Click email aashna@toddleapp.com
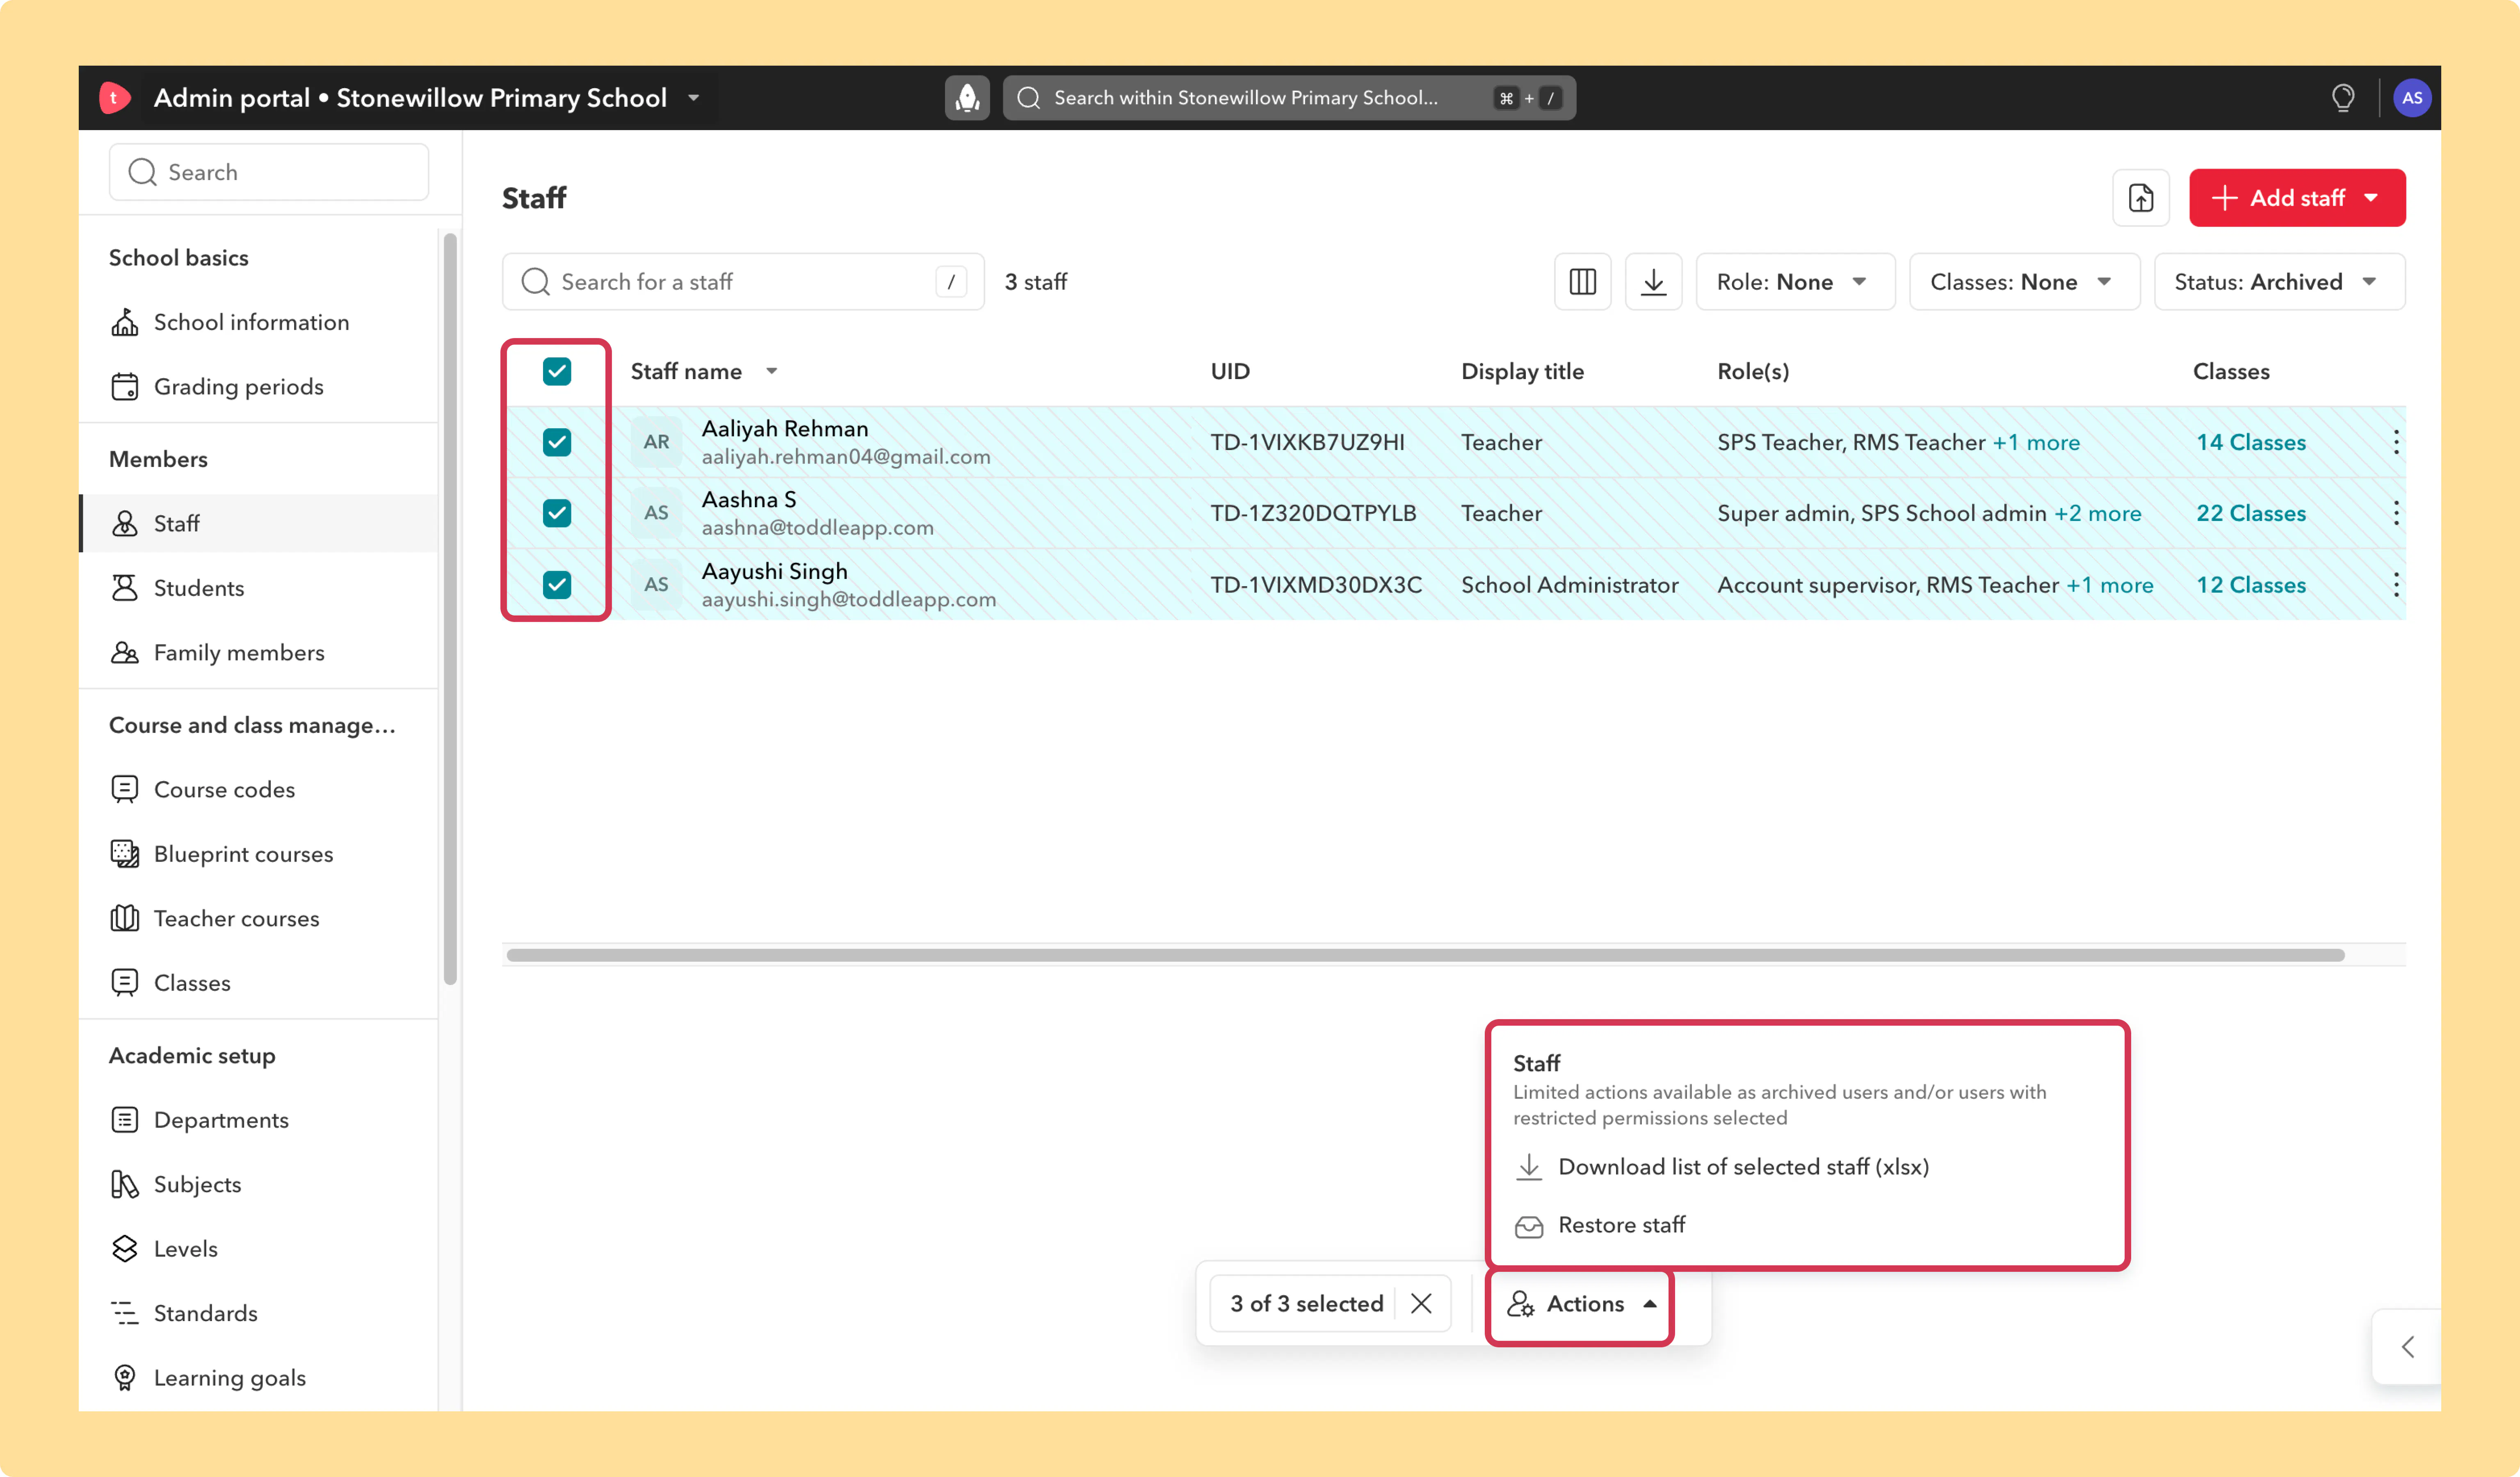 pyautogui.click(x=817, y=528)
